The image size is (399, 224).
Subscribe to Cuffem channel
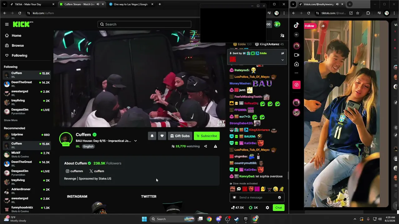click(x=207, y=136)
